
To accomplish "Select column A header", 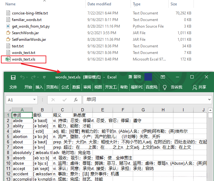I will click(22, 110).
